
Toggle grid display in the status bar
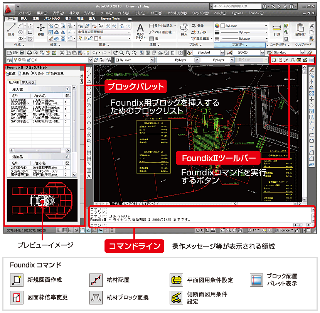[x=65, y=230]
